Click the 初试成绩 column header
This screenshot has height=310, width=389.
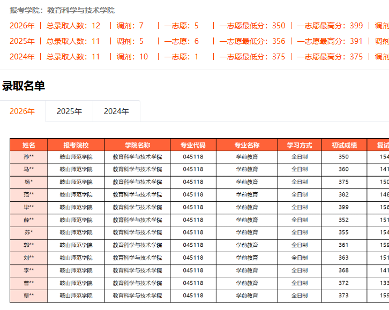[x=344, y=145]
